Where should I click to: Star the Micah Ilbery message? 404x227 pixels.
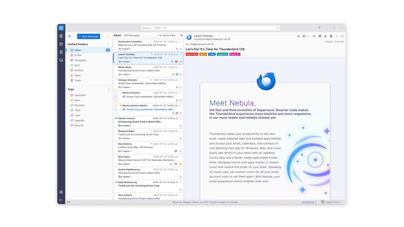point(181,74)
